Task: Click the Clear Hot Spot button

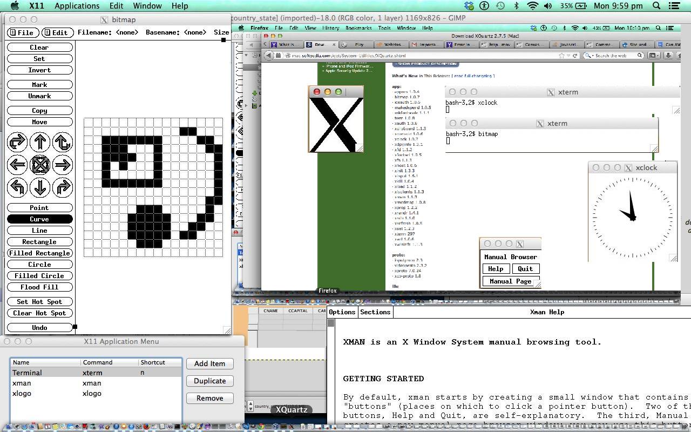Action: click(39, 313)
